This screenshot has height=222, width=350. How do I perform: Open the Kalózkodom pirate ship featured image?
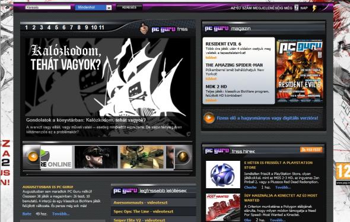[x=107, y=77]
